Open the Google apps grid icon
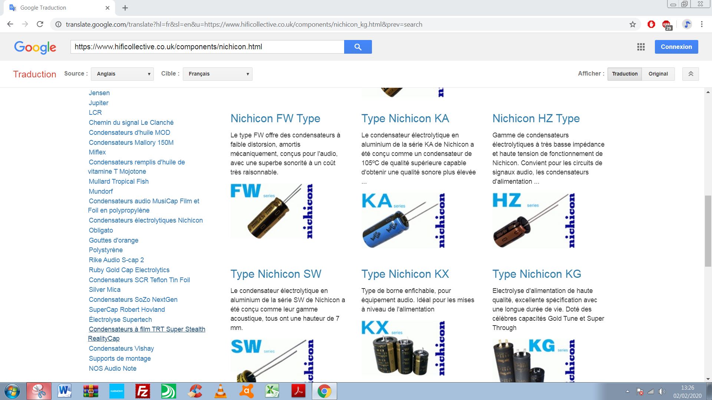Screen dimensions: 712x400 coord(641,47)
